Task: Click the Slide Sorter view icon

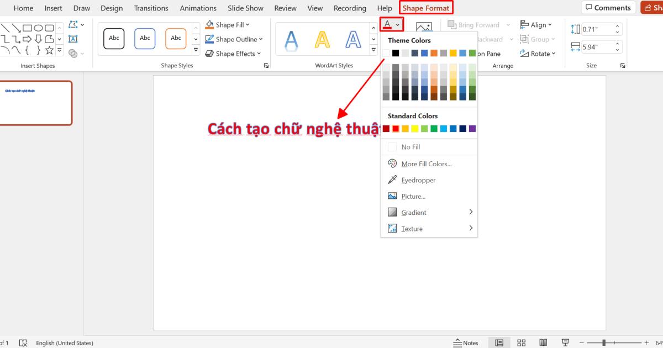Action: (521, 342)
